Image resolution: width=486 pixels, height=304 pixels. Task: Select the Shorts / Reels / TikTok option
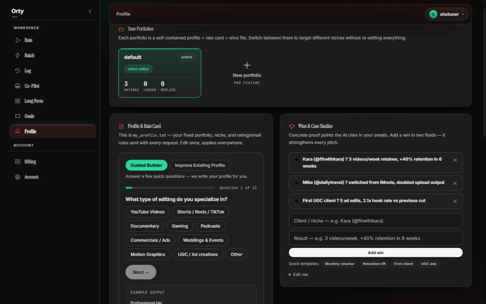tap(200, 212)
